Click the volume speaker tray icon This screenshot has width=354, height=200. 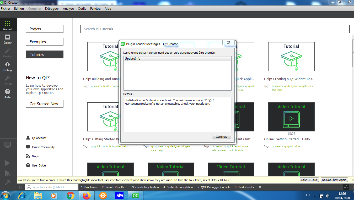point(328,196)
